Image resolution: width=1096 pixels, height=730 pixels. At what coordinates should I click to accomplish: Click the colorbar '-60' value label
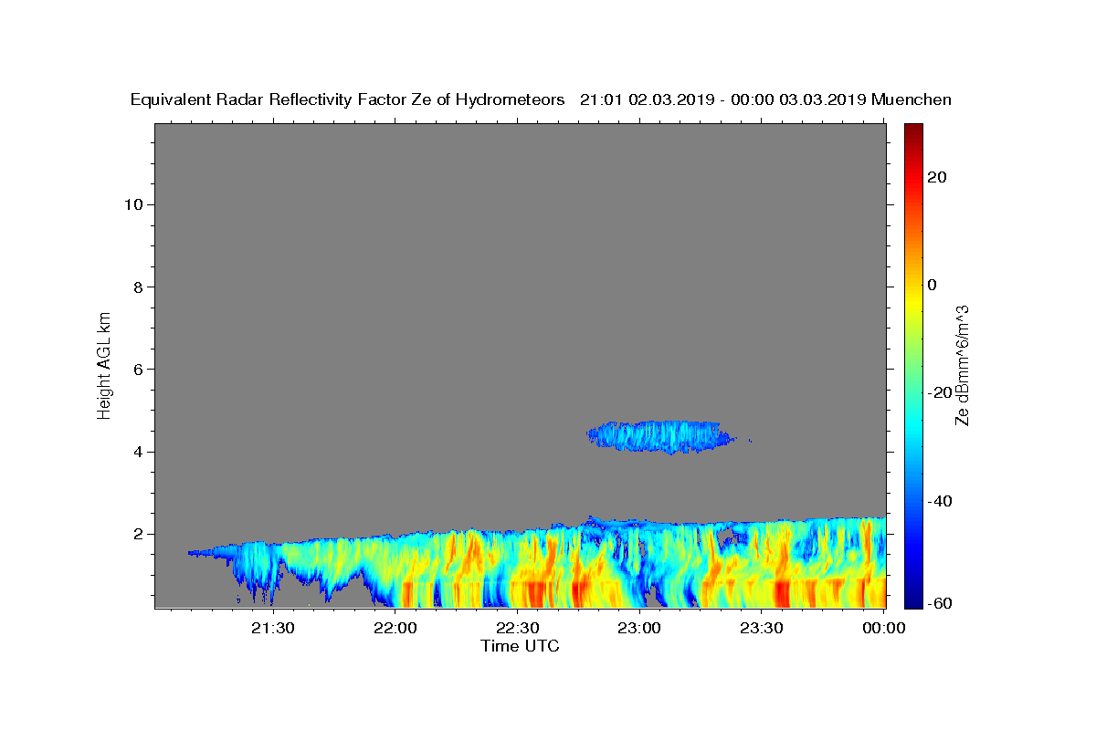pyautogui.click(x=941, y=602)
